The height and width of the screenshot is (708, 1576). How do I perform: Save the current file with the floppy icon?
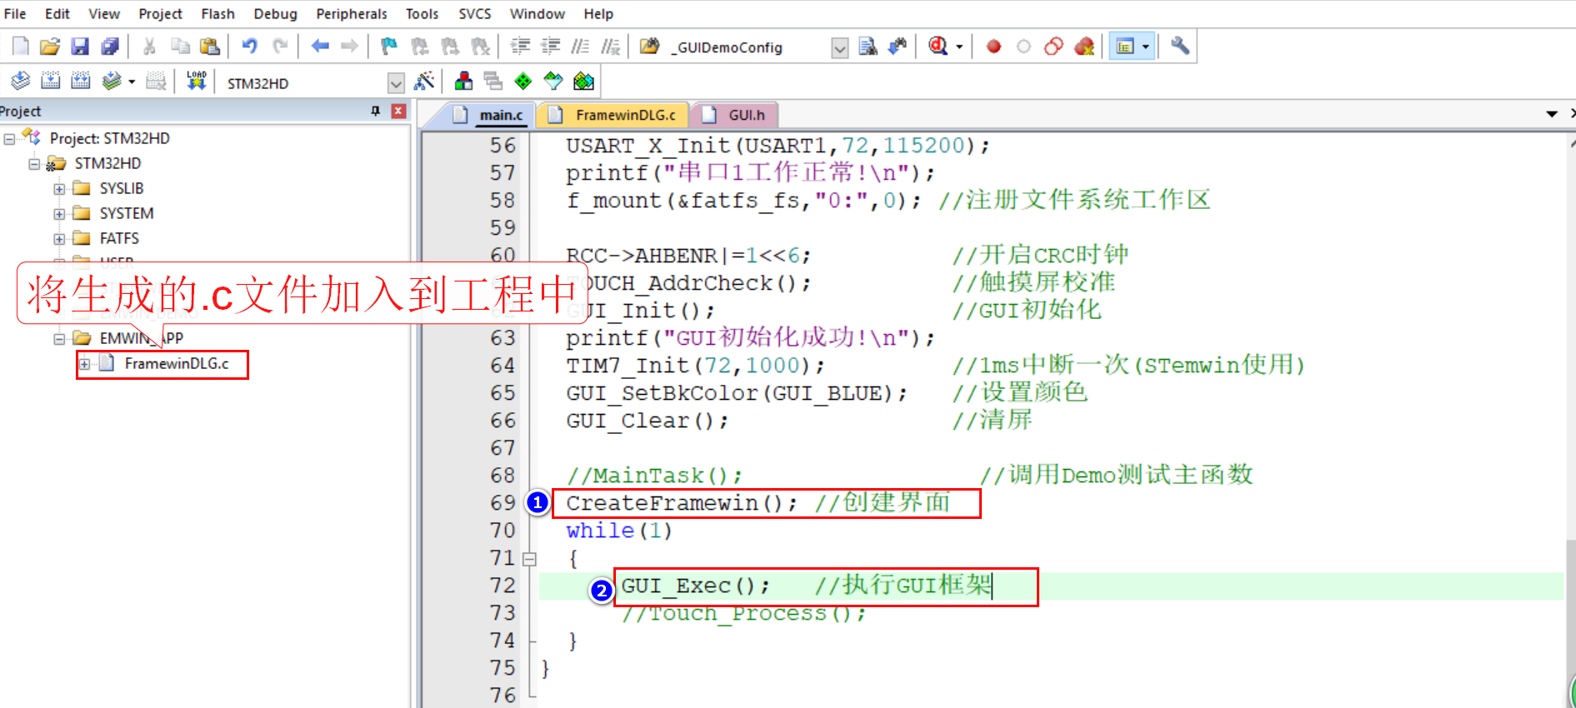click(x=80, y=47)
